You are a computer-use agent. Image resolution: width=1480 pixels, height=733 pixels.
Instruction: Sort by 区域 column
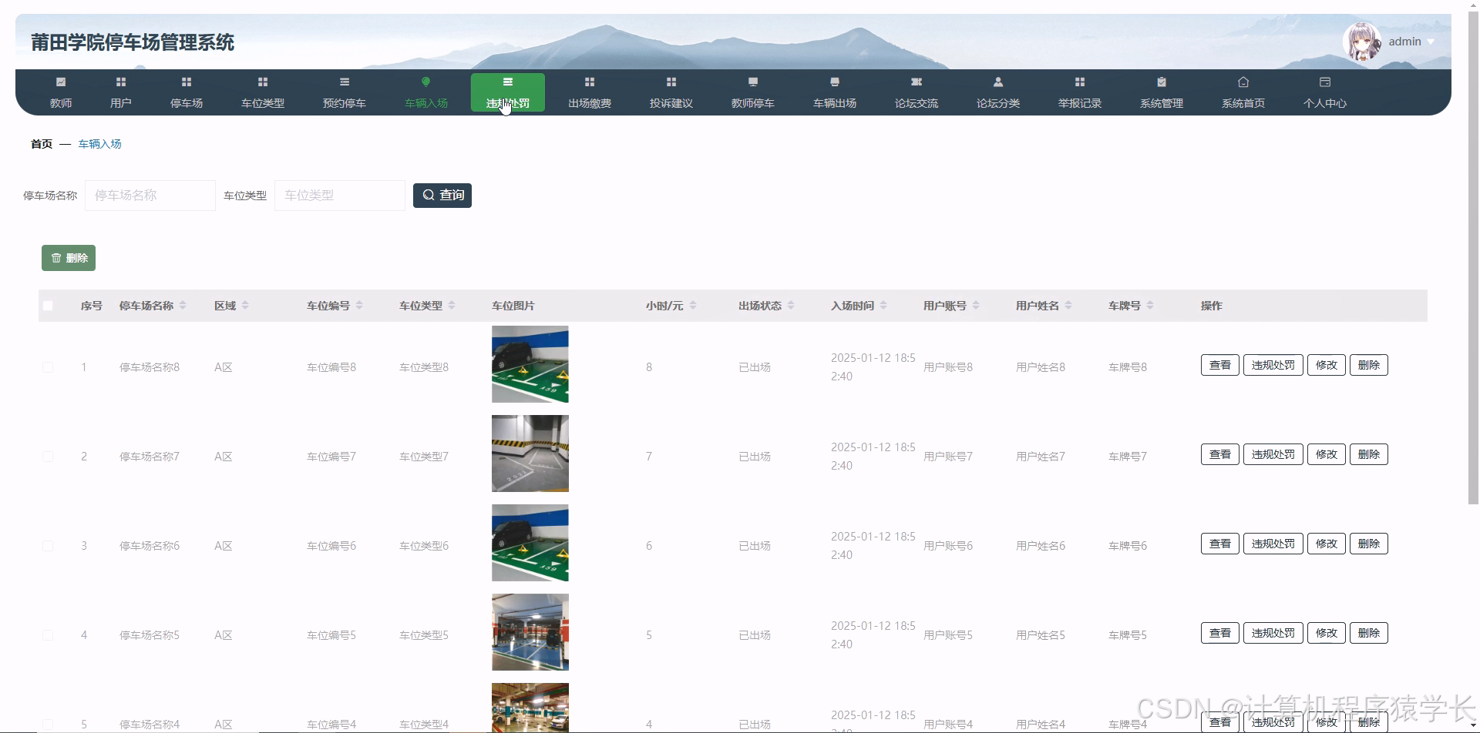tap(245, 306)
